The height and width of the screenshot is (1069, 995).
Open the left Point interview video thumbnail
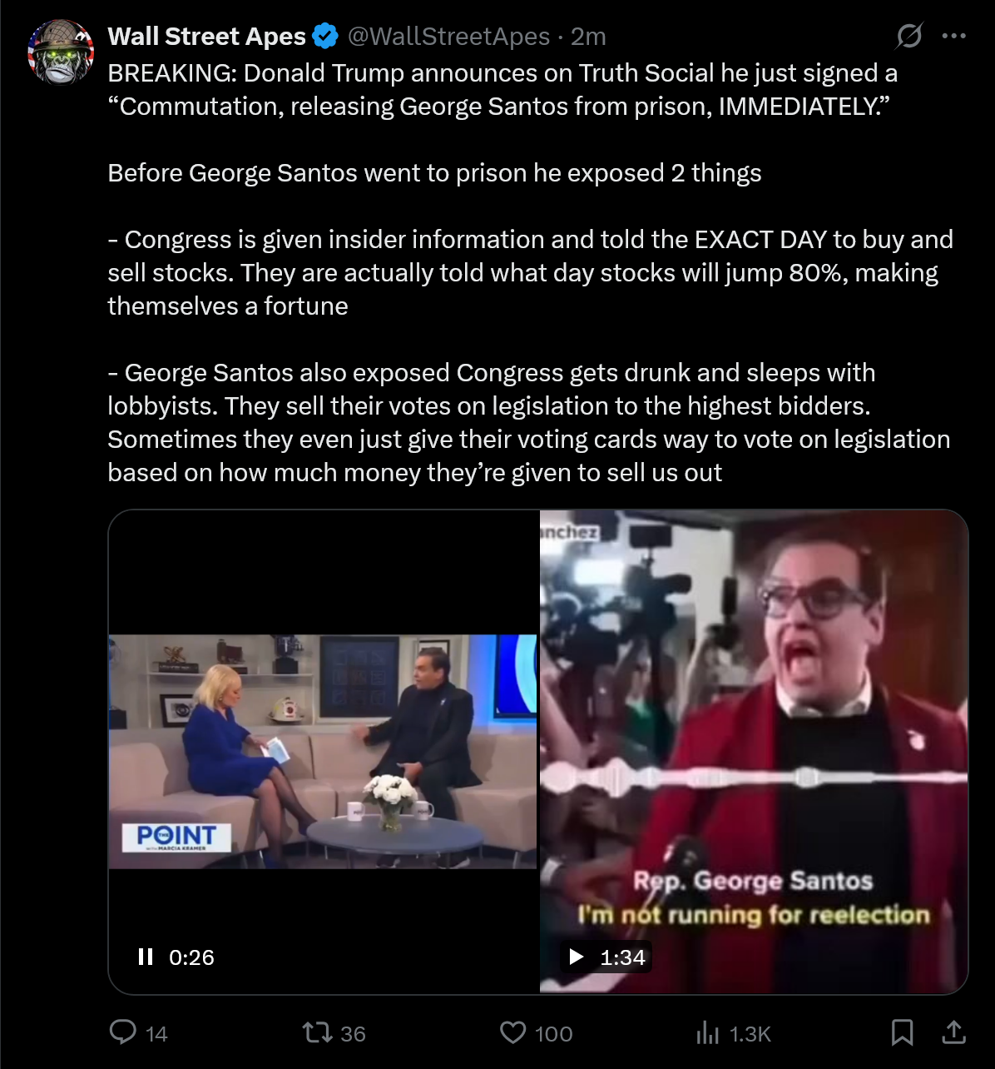(x=324, y=752)
